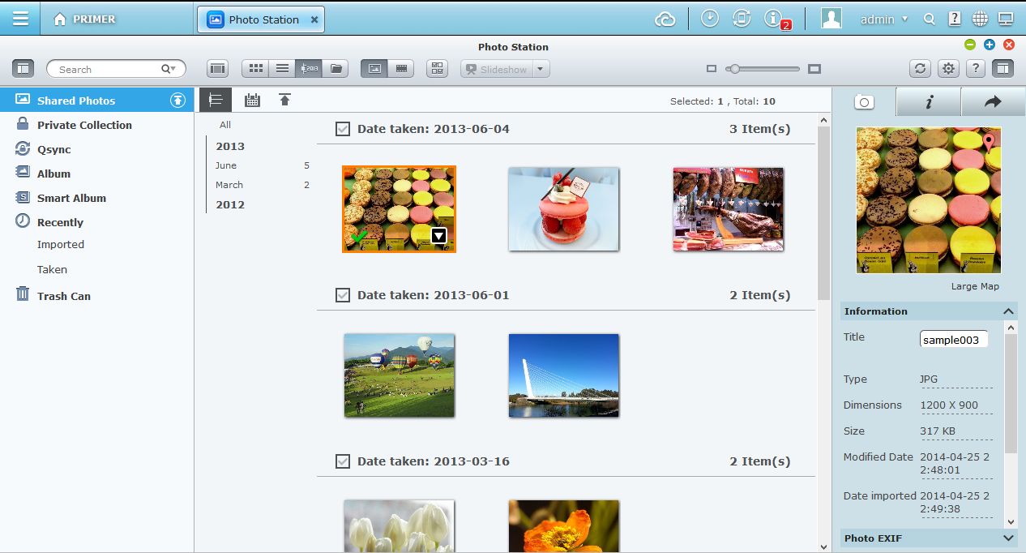Toggle checkbox for Date taken 2013-06-01
Viewport: 1026px width, 553px height.
pyautogui.click(x=343, y=295)
